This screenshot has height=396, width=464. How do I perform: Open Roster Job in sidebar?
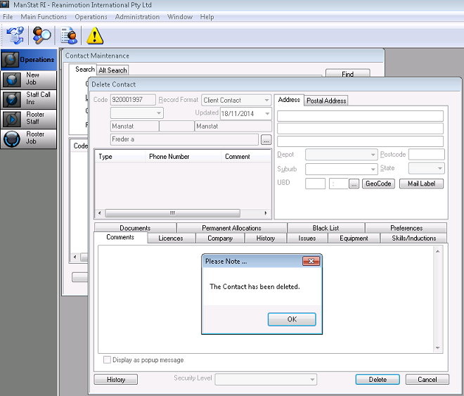click(29, 138)
